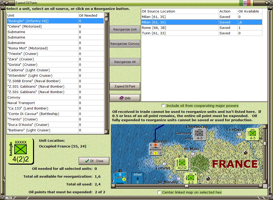This screenshot has width=273, height=200.
Task: Click the map's vertical scrollbar thumb
Action: (265, 143)
